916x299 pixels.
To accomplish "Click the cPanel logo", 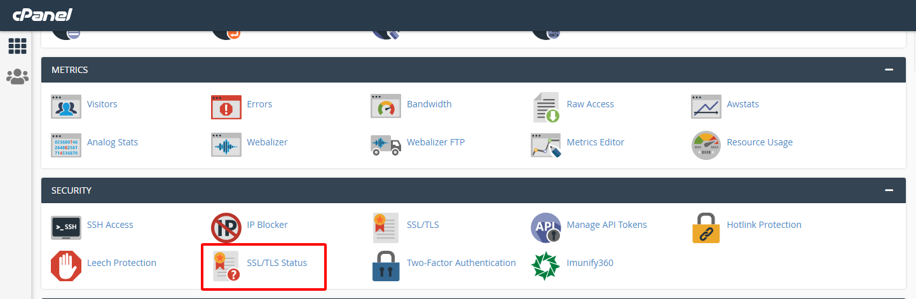I will (43, 15).
